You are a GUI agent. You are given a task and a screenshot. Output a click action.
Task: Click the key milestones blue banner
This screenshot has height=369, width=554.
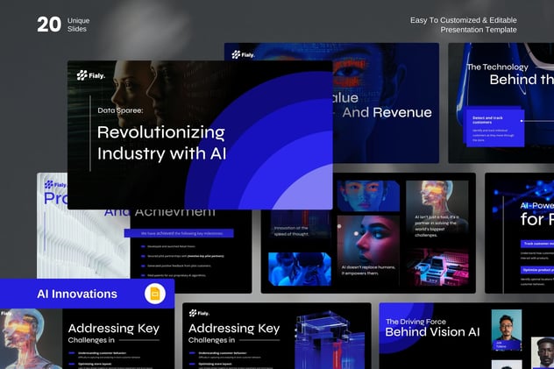(179, 233)
